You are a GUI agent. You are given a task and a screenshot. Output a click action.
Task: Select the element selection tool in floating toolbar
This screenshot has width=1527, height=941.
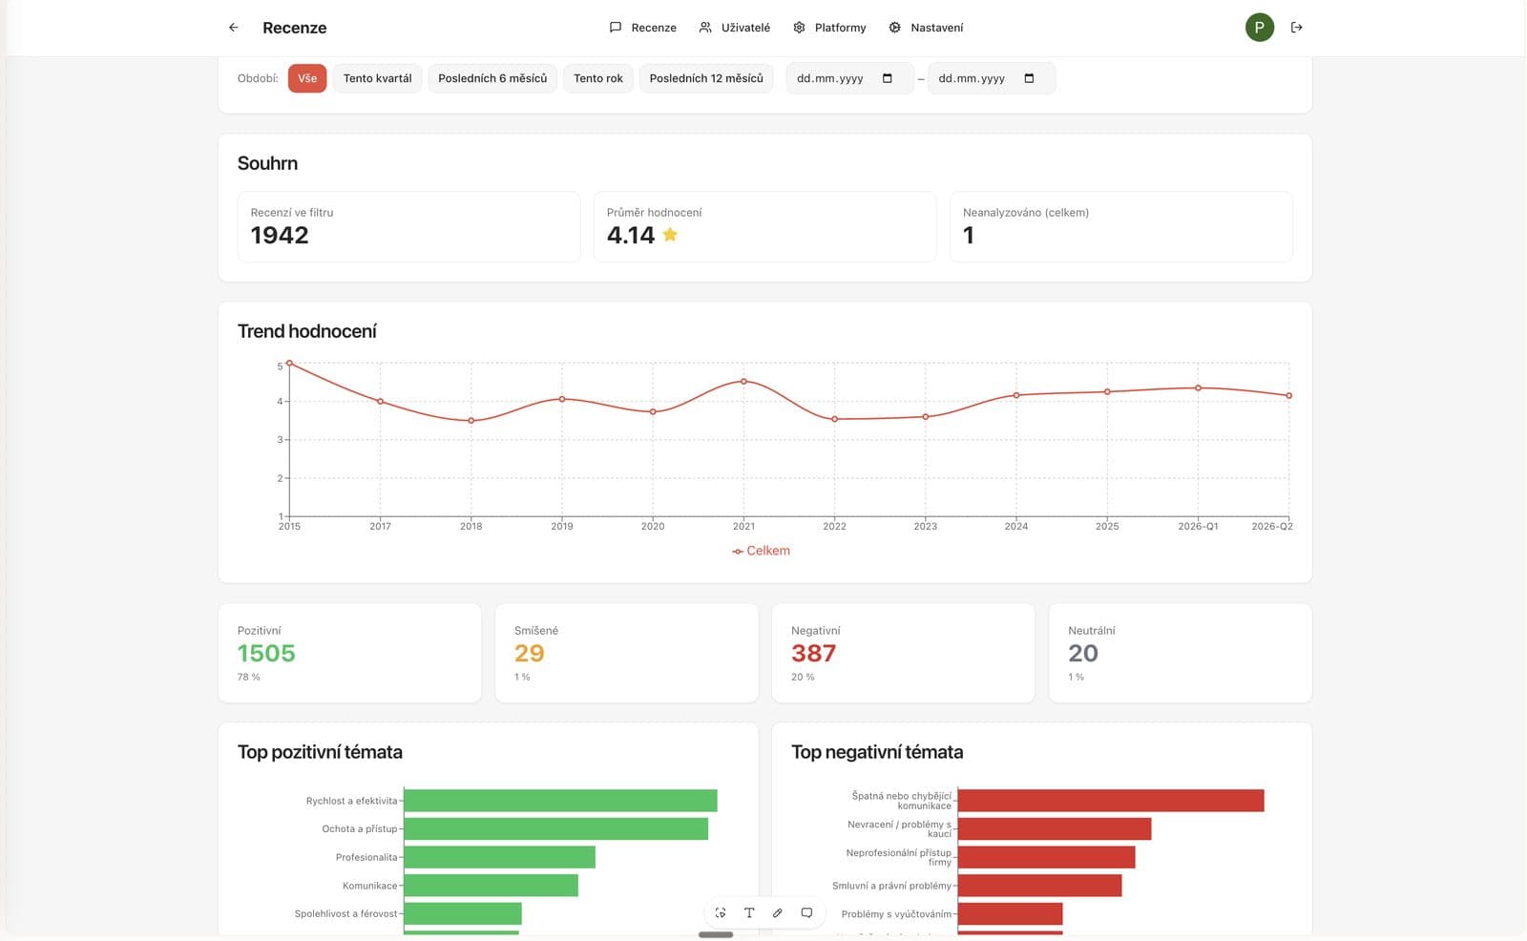[x=721, y=913]
